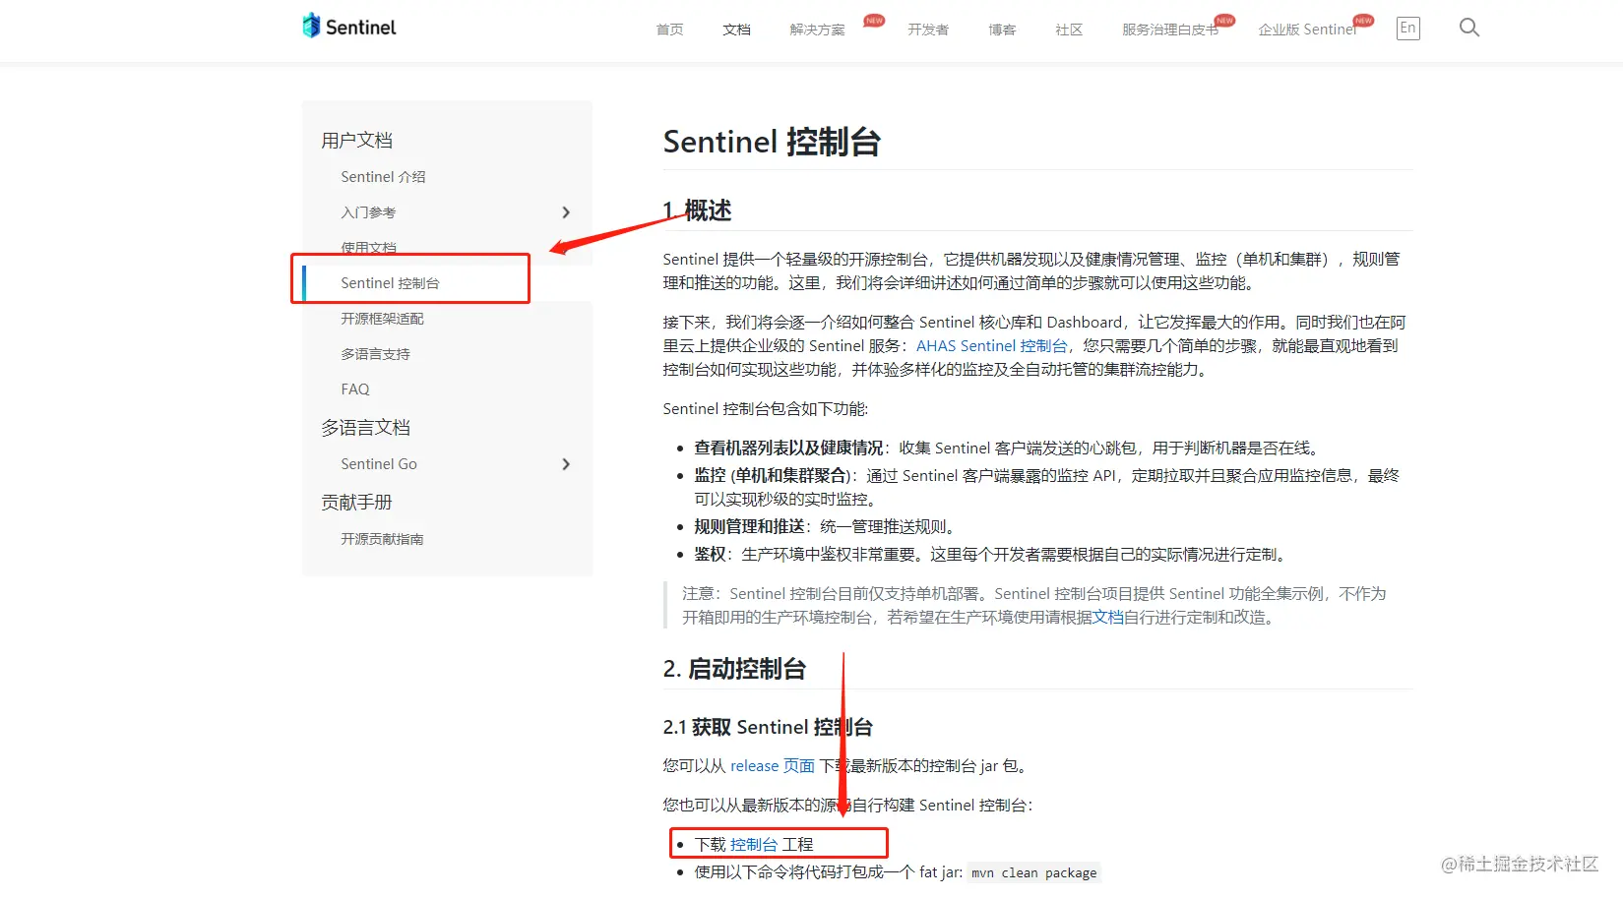Click the 贡献手册 sidebar heading
This screenshot has height=898, width=1623.
(x=356, y=503)
